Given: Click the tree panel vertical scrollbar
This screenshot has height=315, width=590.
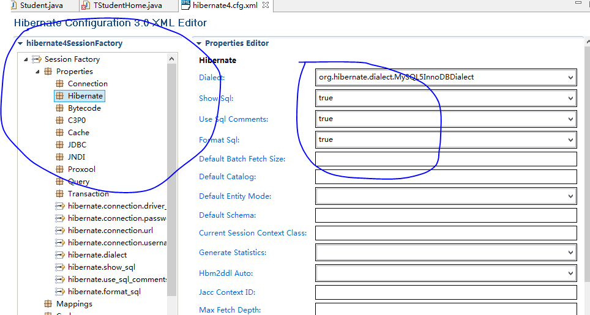Looking at the screenshot, I should click(x=171, y=180).
